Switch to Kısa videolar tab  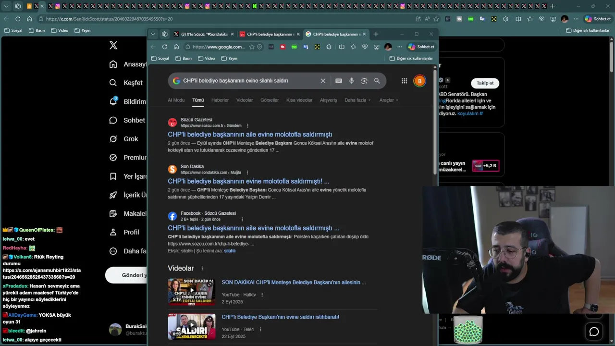coord(299,100)
